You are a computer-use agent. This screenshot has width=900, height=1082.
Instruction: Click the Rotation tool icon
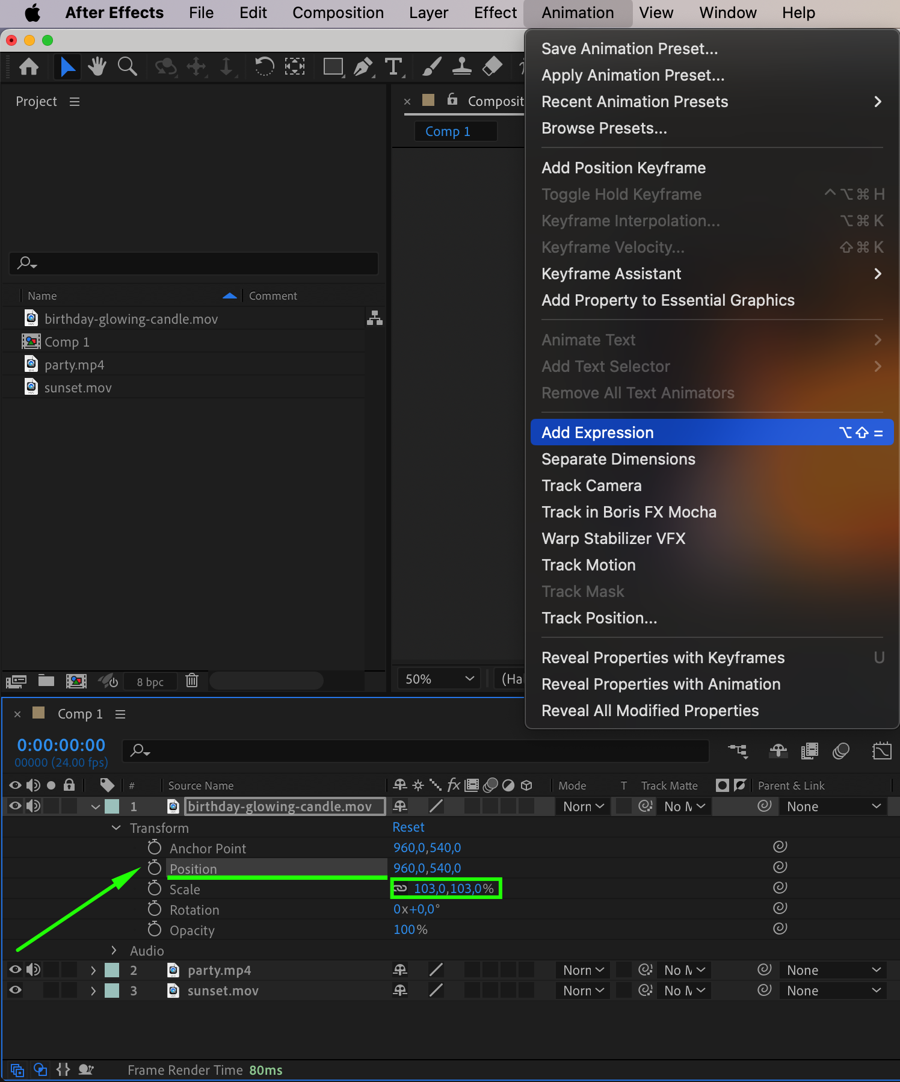(x=264, y=66)
